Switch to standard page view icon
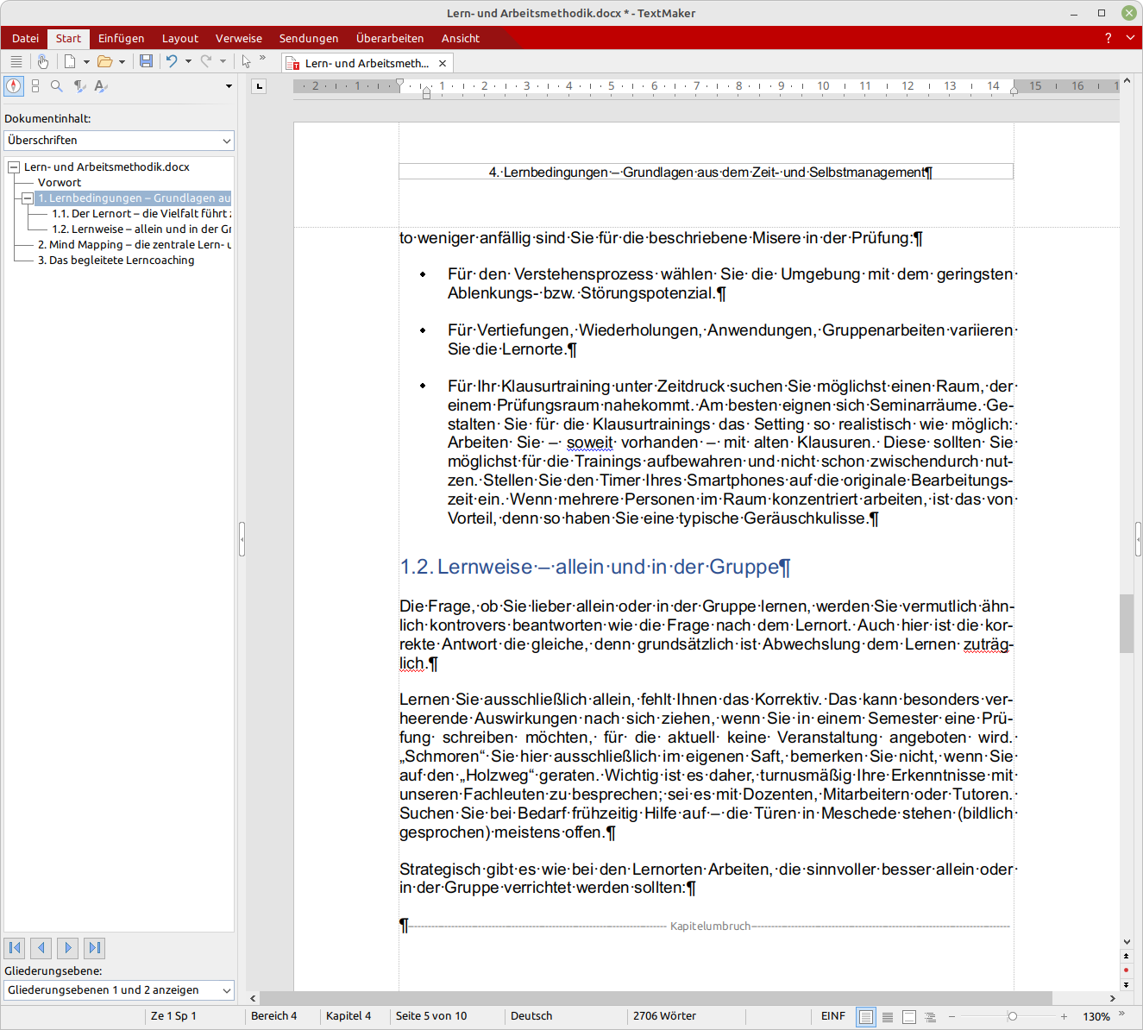The width and height of the screenshot is (1143, 1030). click(865, 1017)
